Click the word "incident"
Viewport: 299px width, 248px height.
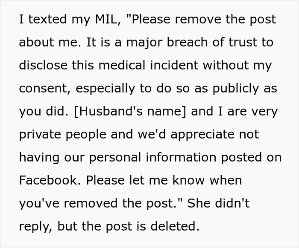(x=174, y=66)
